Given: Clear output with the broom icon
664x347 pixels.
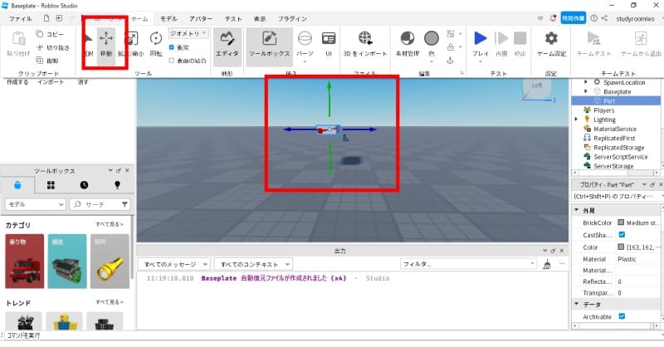Looking at the screenshot, I should coord(547,264).
